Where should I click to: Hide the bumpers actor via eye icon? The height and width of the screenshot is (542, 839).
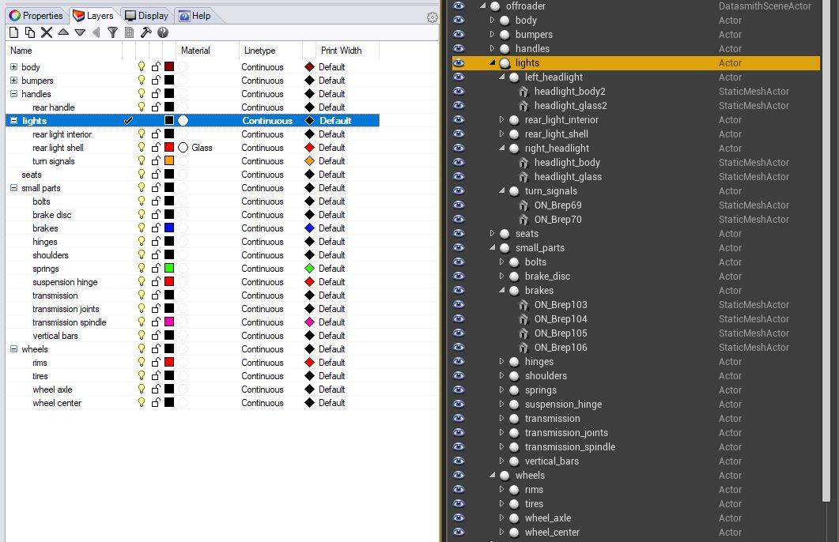tap(459, 35)
